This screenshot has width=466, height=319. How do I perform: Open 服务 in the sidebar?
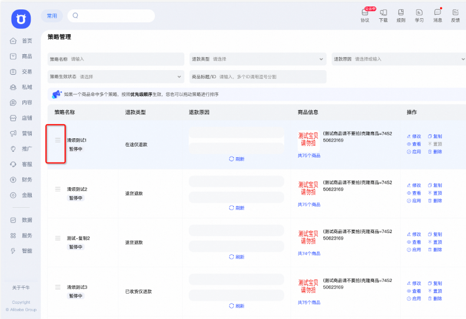click(21, 235)
